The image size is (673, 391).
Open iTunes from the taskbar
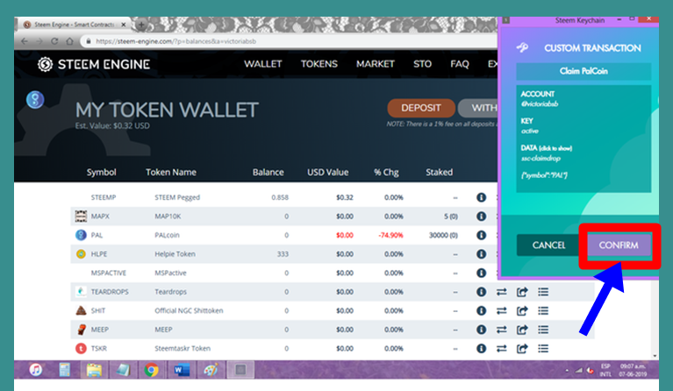[36, 370]
